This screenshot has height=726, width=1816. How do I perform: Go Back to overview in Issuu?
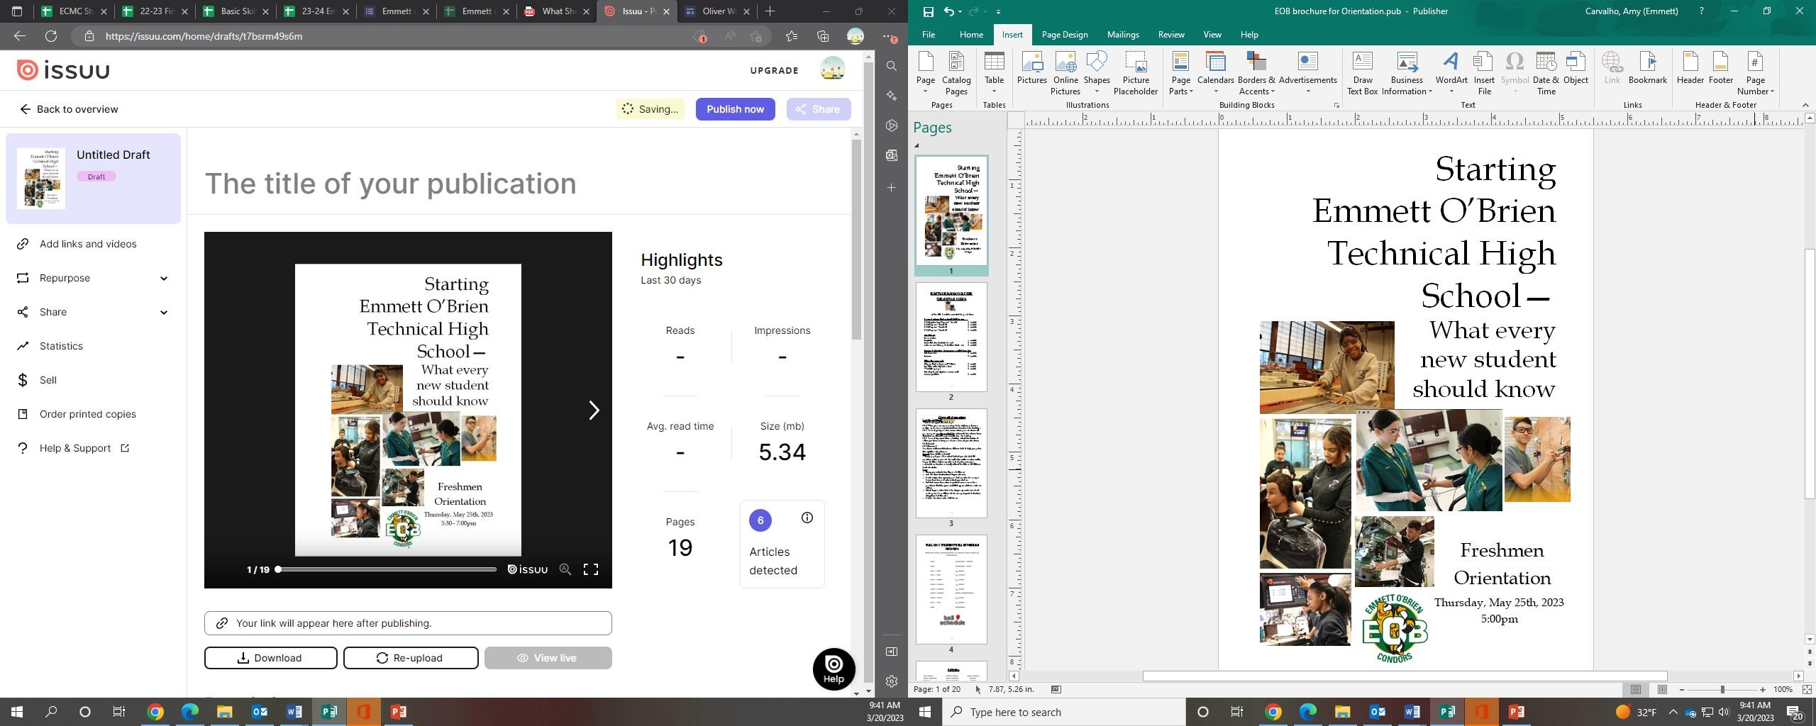pyautogui.click(x=69, y=109)
